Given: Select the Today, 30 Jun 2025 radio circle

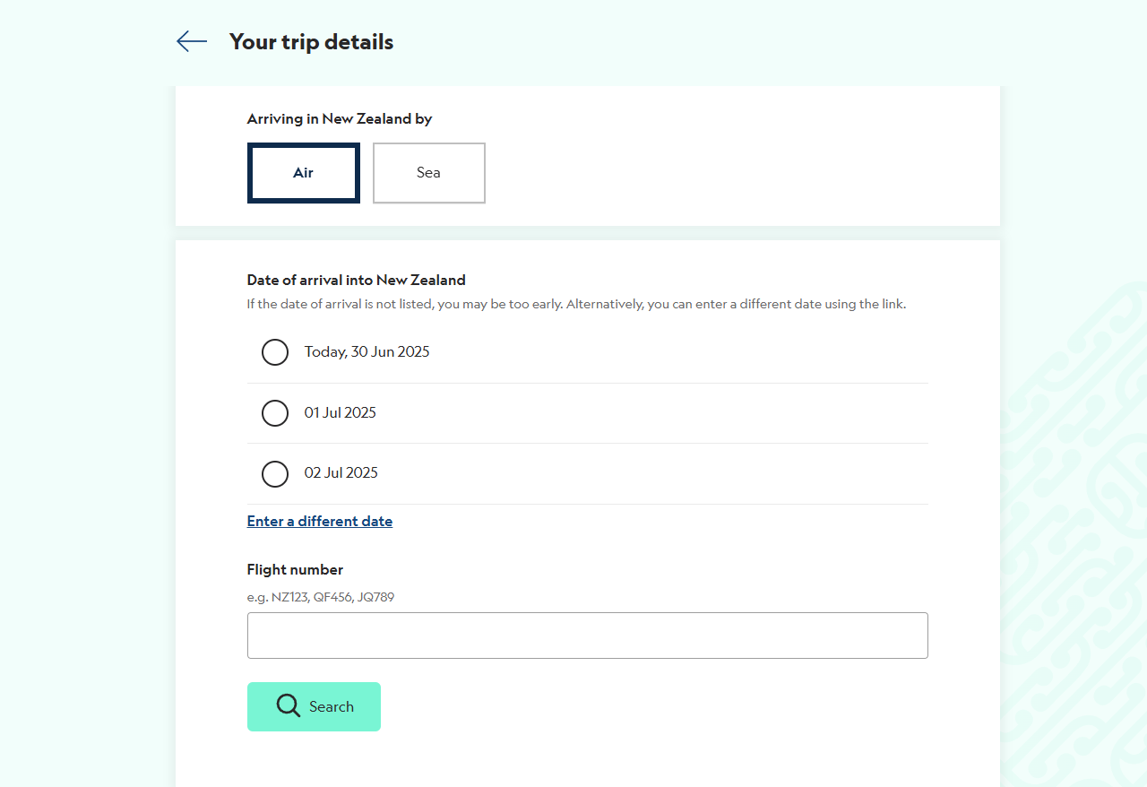Looking at the screenshot, I should [275, 352].
